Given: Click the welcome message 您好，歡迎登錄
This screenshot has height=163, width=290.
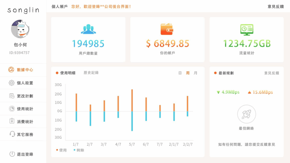Looking at the screenshot, I should click(101, 7).
